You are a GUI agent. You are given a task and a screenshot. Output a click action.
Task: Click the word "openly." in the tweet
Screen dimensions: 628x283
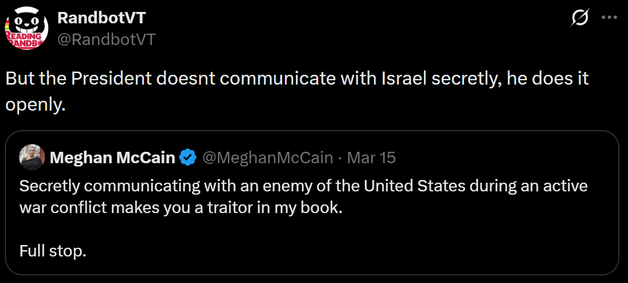pyautogui.click(x=35, y=104)
